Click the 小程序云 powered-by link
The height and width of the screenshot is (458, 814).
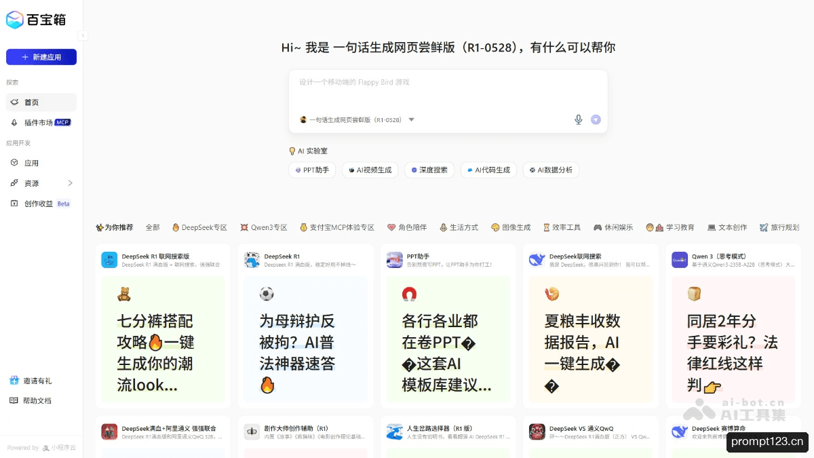(x=59, y=447)
